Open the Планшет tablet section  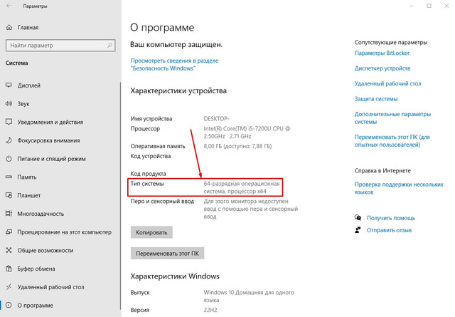point(28,195)
